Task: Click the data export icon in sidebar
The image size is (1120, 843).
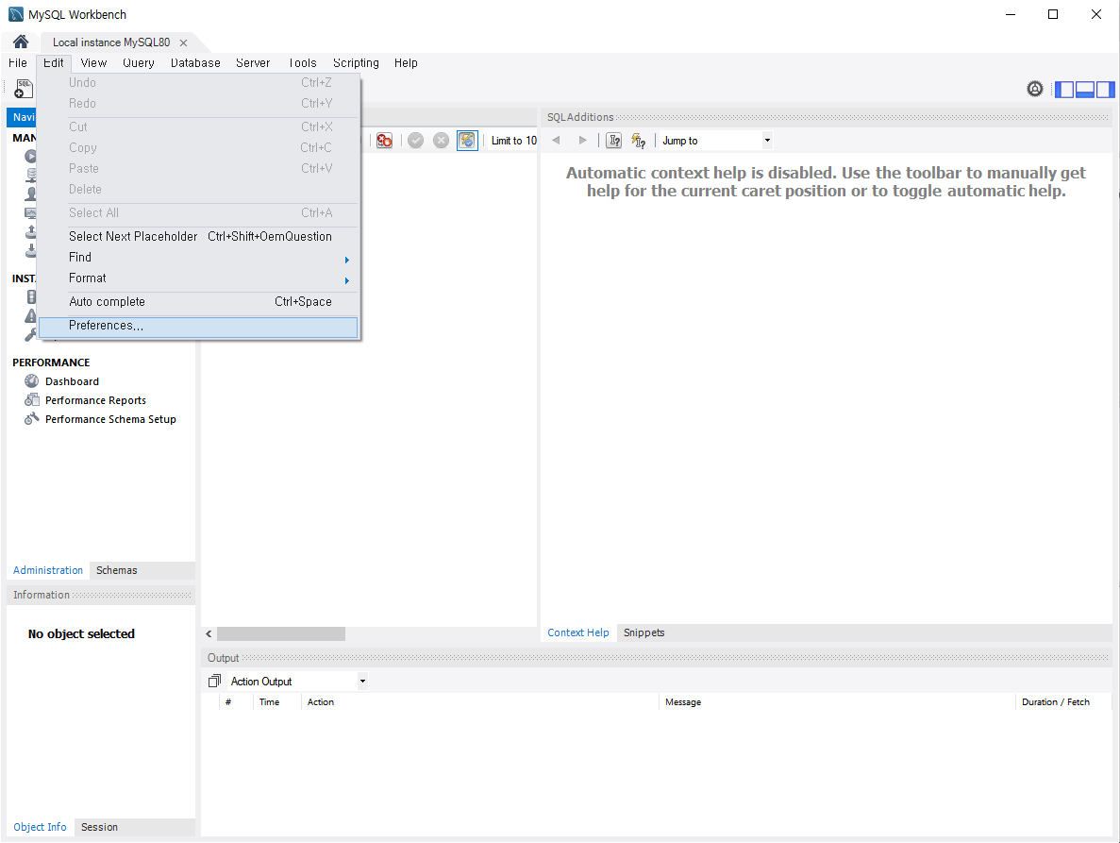Action: [31, 231]
